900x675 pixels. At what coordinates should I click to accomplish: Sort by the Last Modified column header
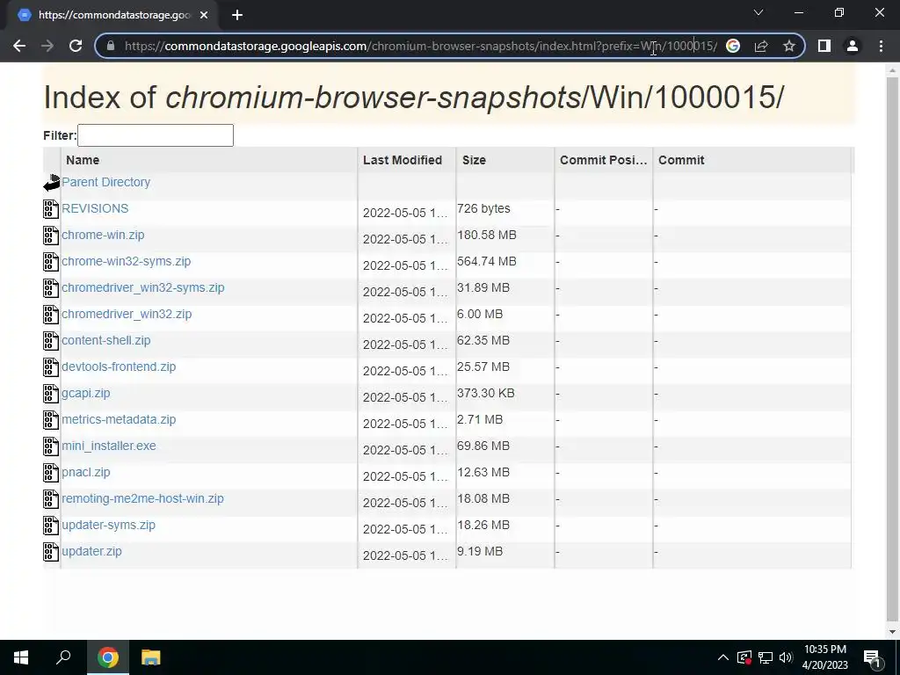click(407, 160)
